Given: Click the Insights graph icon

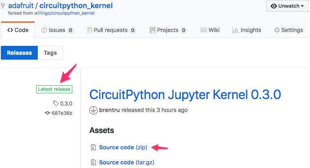Looking at the screenshot, I should tap(235, 30).
